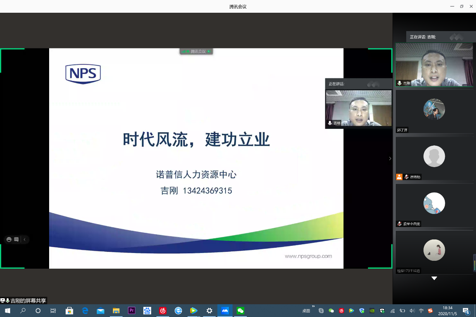Click the audio level meter at right edge
Screen dimensions: 476x317
tap(474, 263)
